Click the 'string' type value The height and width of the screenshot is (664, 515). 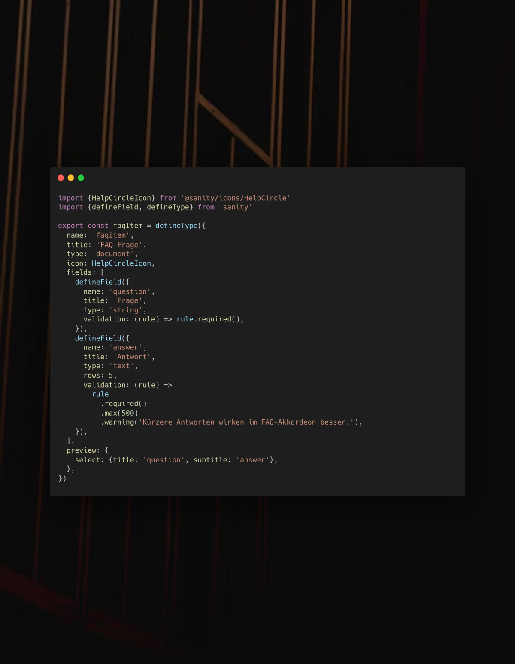tap(126, 310)
